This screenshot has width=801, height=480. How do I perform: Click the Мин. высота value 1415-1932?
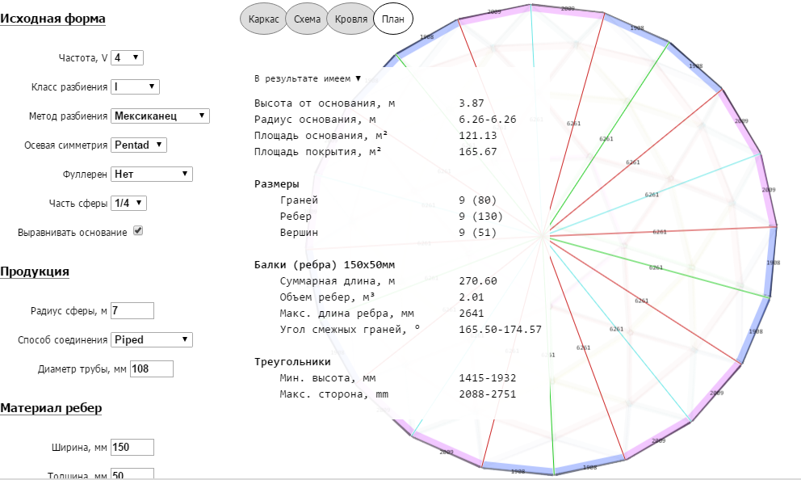pos(488,378)
